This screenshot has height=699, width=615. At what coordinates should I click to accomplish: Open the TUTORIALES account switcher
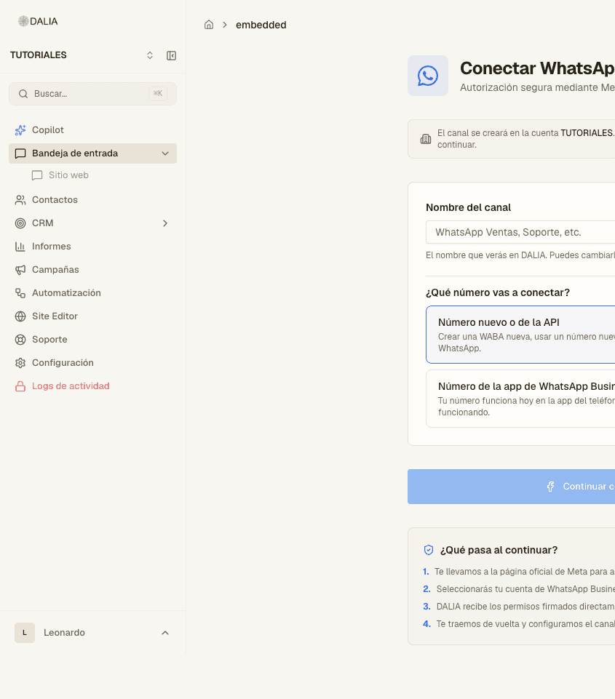pos(150,55)
